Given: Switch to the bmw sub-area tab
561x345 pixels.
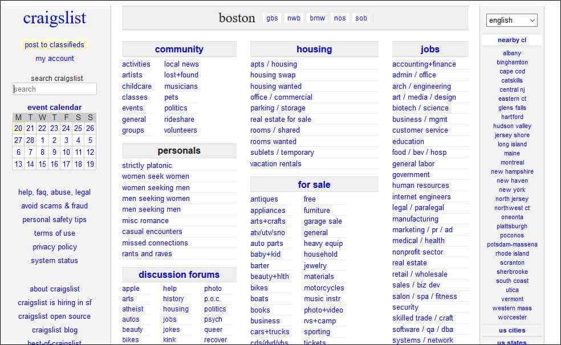Looking at the screenshot, I should (x=318, y=18).
